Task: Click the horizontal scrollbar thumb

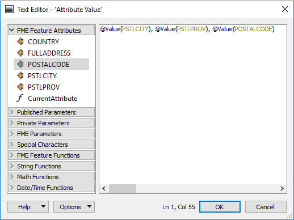Action: (123, 188)
